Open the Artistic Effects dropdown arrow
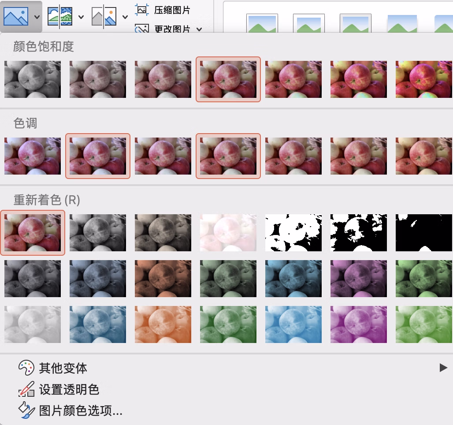The image size is (453, 425). click(x=81, y=17)
